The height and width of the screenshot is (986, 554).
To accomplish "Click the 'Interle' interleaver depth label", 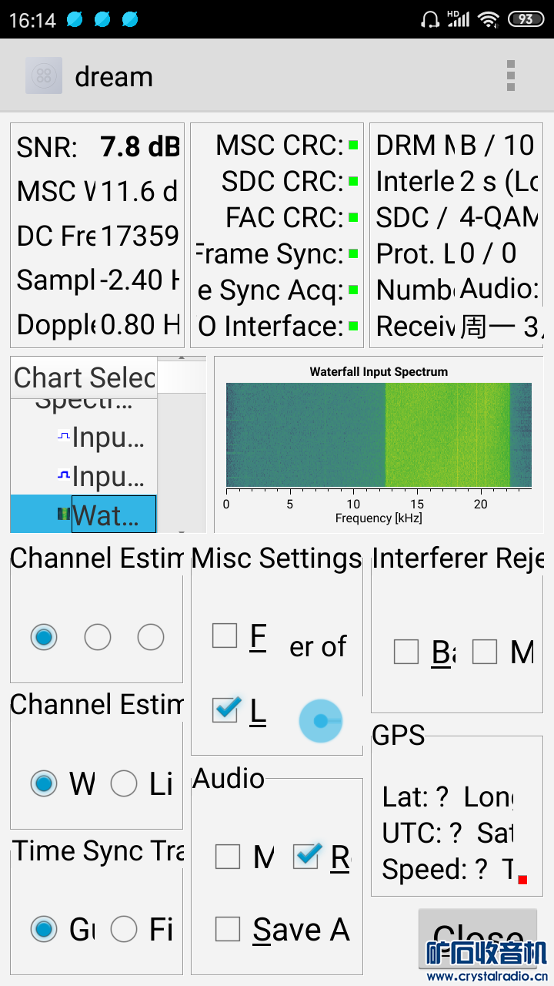I will pos(415,181).
